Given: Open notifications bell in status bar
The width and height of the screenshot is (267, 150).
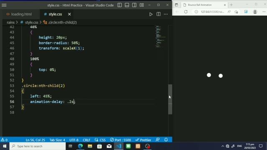Looking at the screenshot, I should (166, 140).
